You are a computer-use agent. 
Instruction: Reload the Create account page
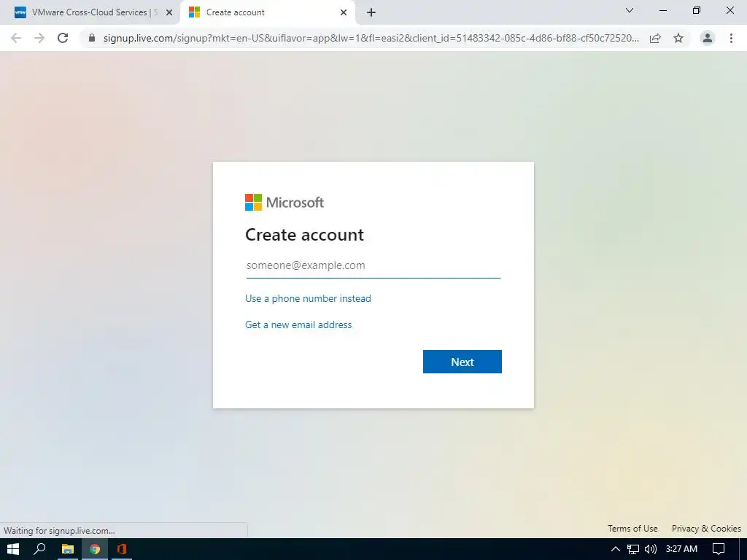coord(63,38)
